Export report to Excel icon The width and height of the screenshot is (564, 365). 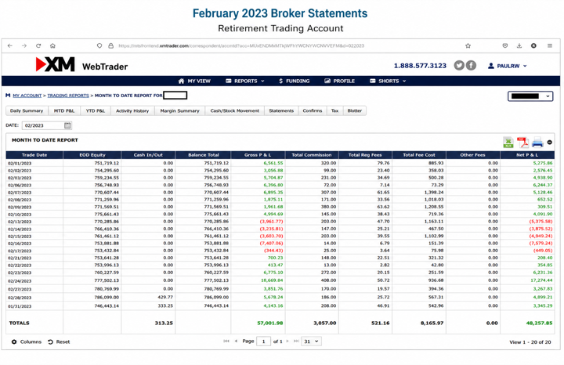[508, 143]
